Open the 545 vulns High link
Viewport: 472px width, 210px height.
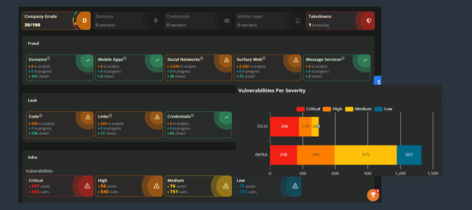coord(110,192)
